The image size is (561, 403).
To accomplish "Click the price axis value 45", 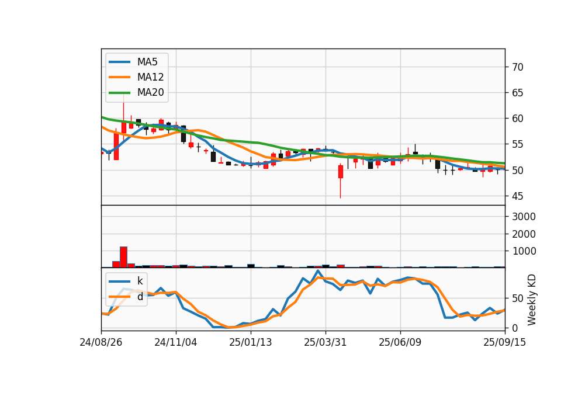I will 517,196.
